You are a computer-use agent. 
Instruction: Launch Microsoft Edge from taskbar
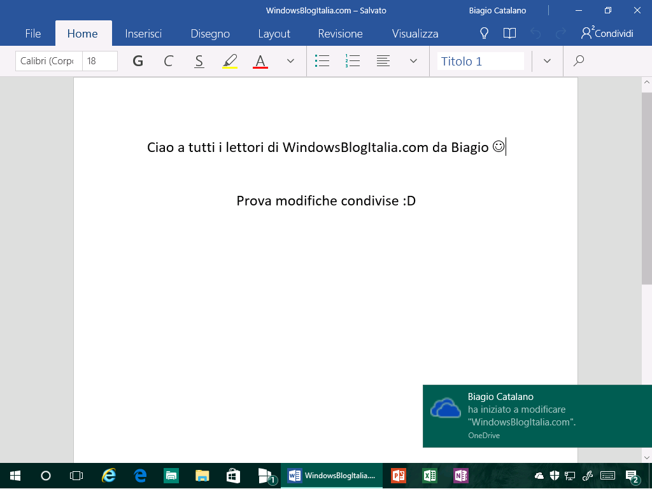(140, 476)
